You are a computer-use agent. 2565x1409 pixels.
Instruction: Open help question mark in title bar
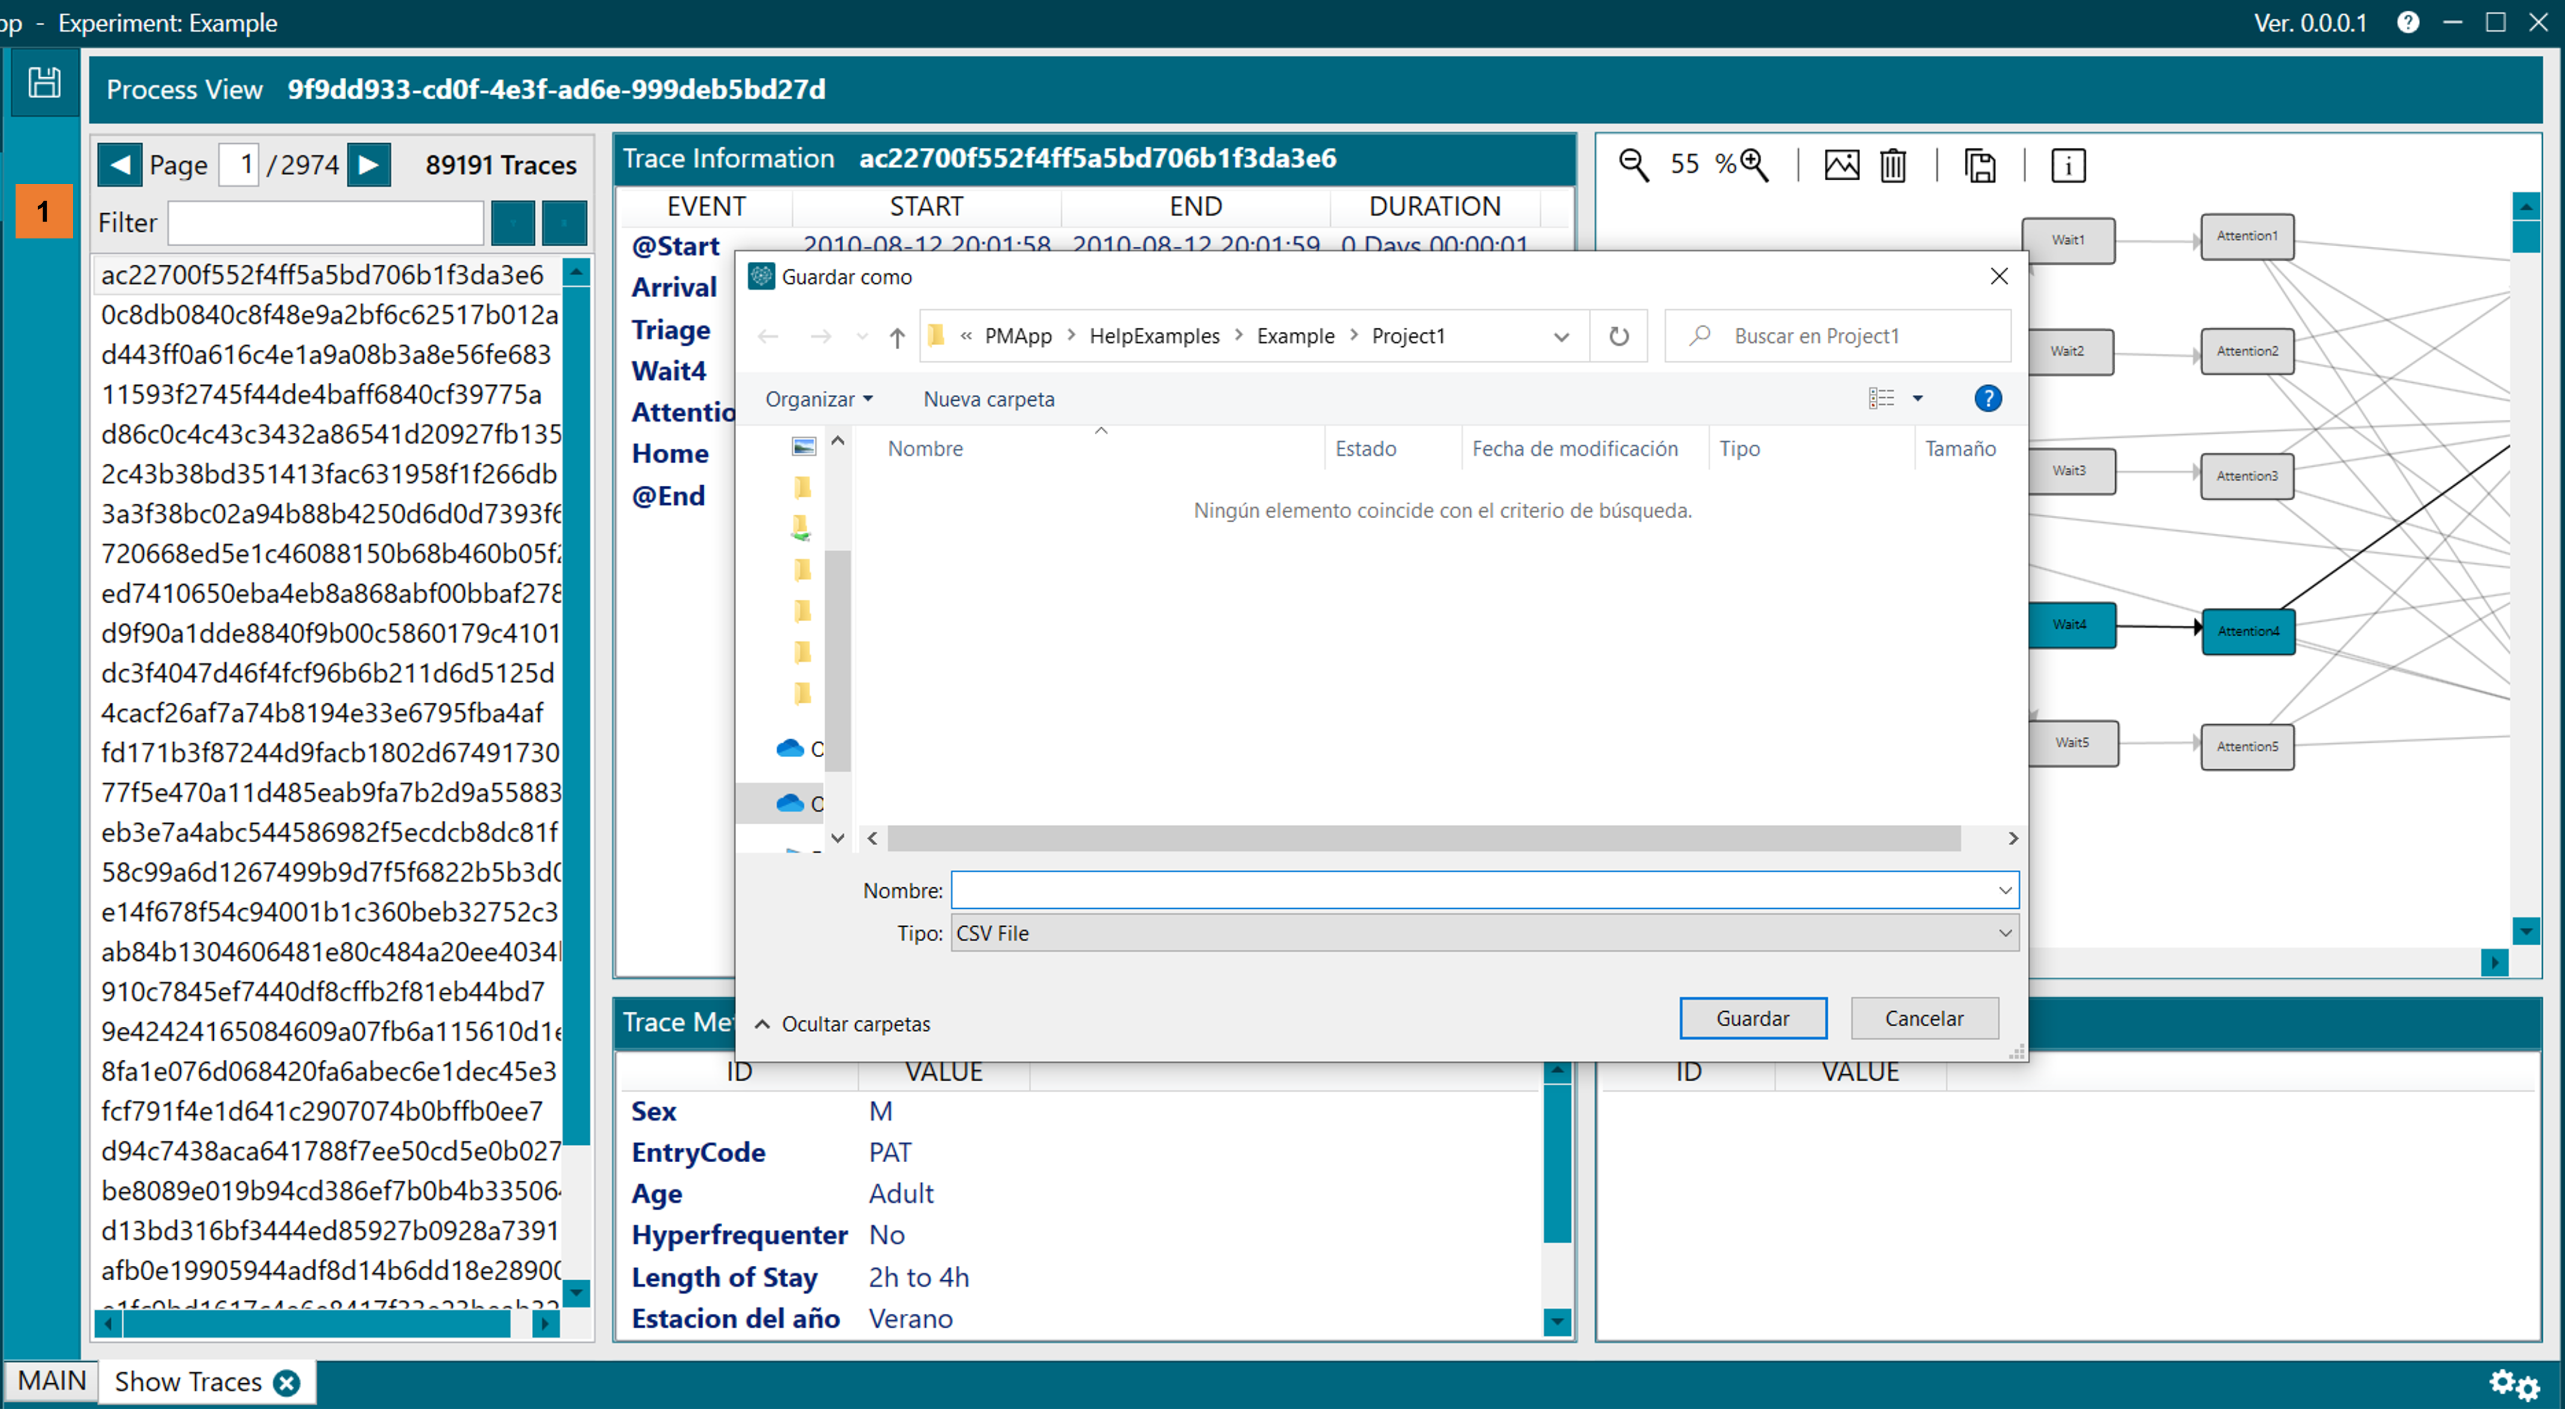[x=2407, y=22]
